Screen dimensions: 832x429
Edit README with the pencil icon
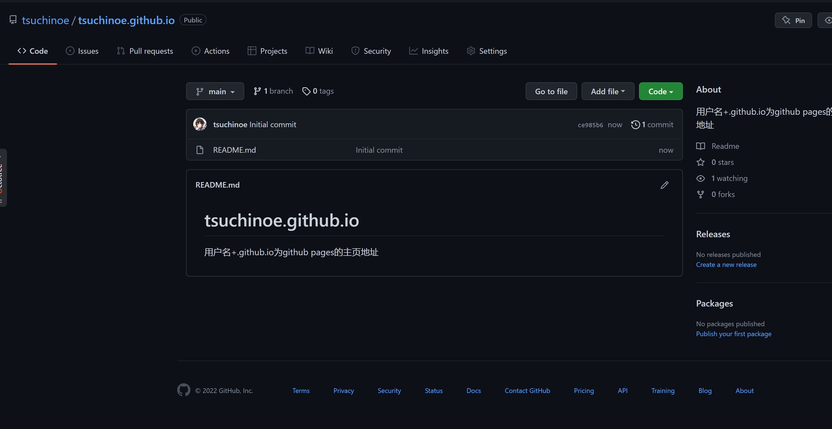click(x=664, y=185)
